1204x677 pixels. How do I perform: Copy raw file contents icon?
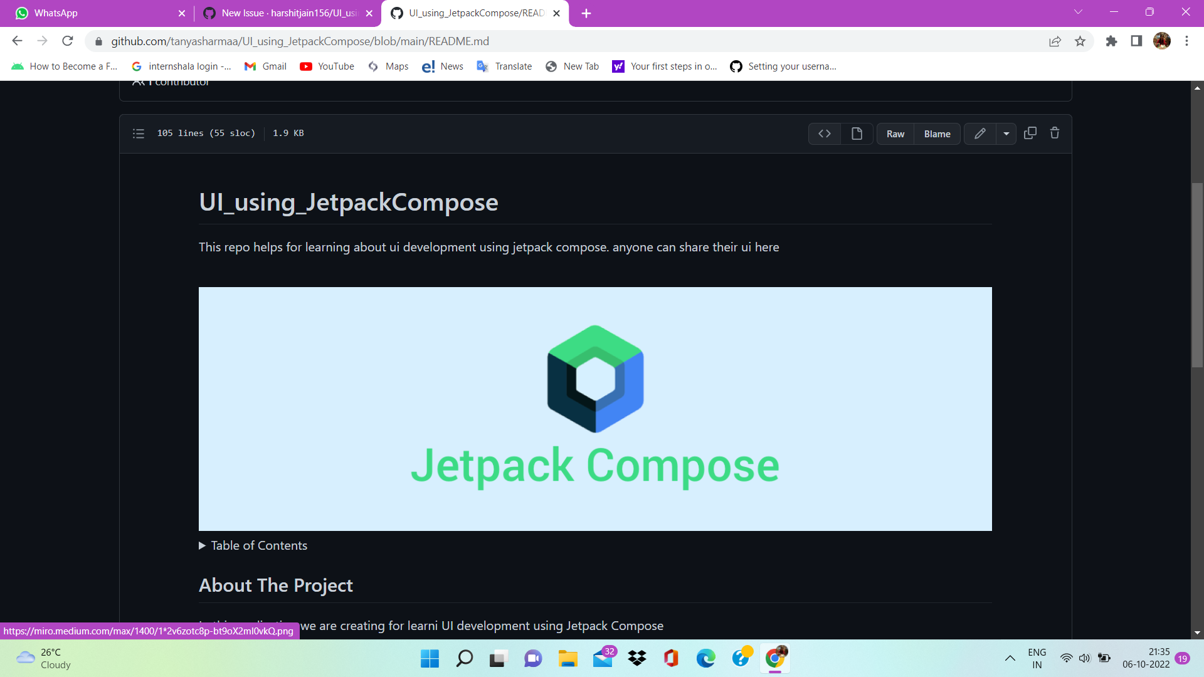click(1030, 133)
